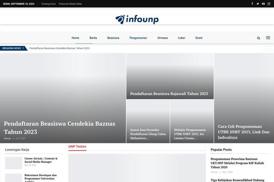The height and width of the screenshot is (182, 274).
Task: Open job post Rekrutmen Developer dan Programmer
Action: click(x=41, y=178)
